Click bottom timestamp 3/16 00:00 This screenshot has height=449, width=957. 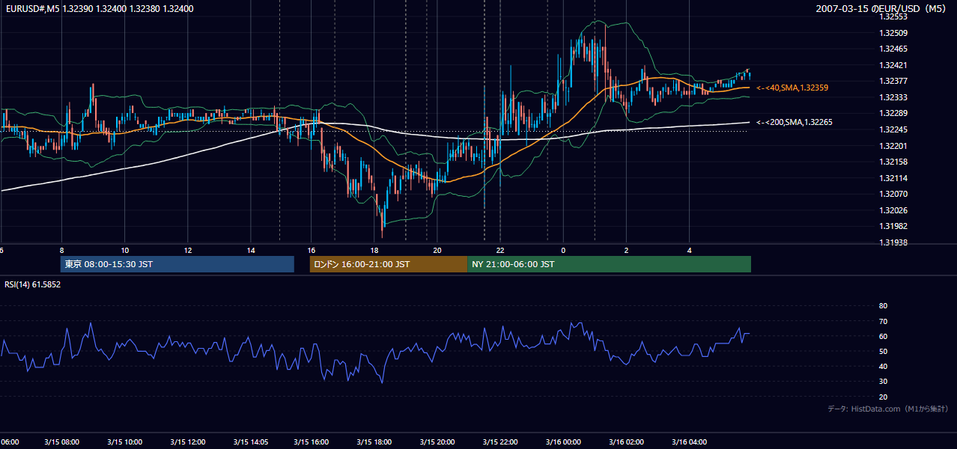(563, 442)
